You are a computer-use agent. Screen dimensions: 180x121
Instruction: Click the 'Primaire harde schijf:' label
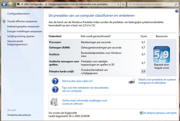pyautogui.click(x=61, y=71)
